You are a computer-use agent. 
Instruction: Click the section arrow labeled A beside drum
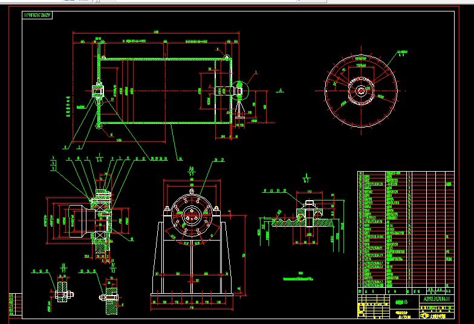(281, 90)
